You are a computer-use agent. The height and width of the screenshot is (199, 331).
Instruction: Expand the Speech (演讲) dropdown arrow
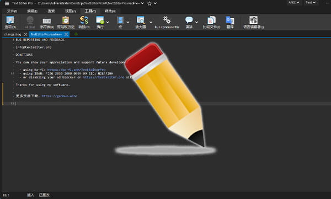[196, 22]
